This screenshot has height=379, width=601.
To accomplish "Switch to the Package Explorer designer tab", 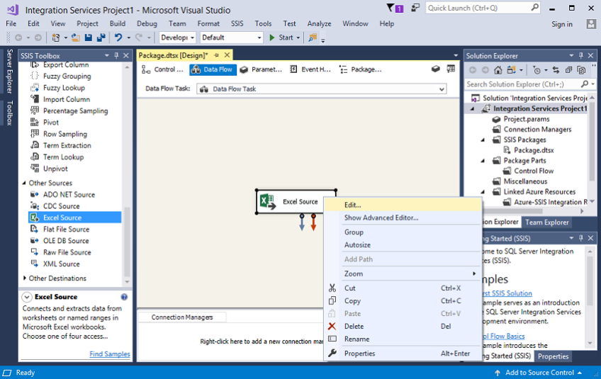I will (x=360, y=69).
